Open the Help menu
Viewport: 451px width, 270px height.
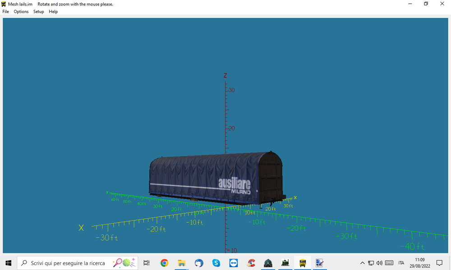click(x=53, y=12)
